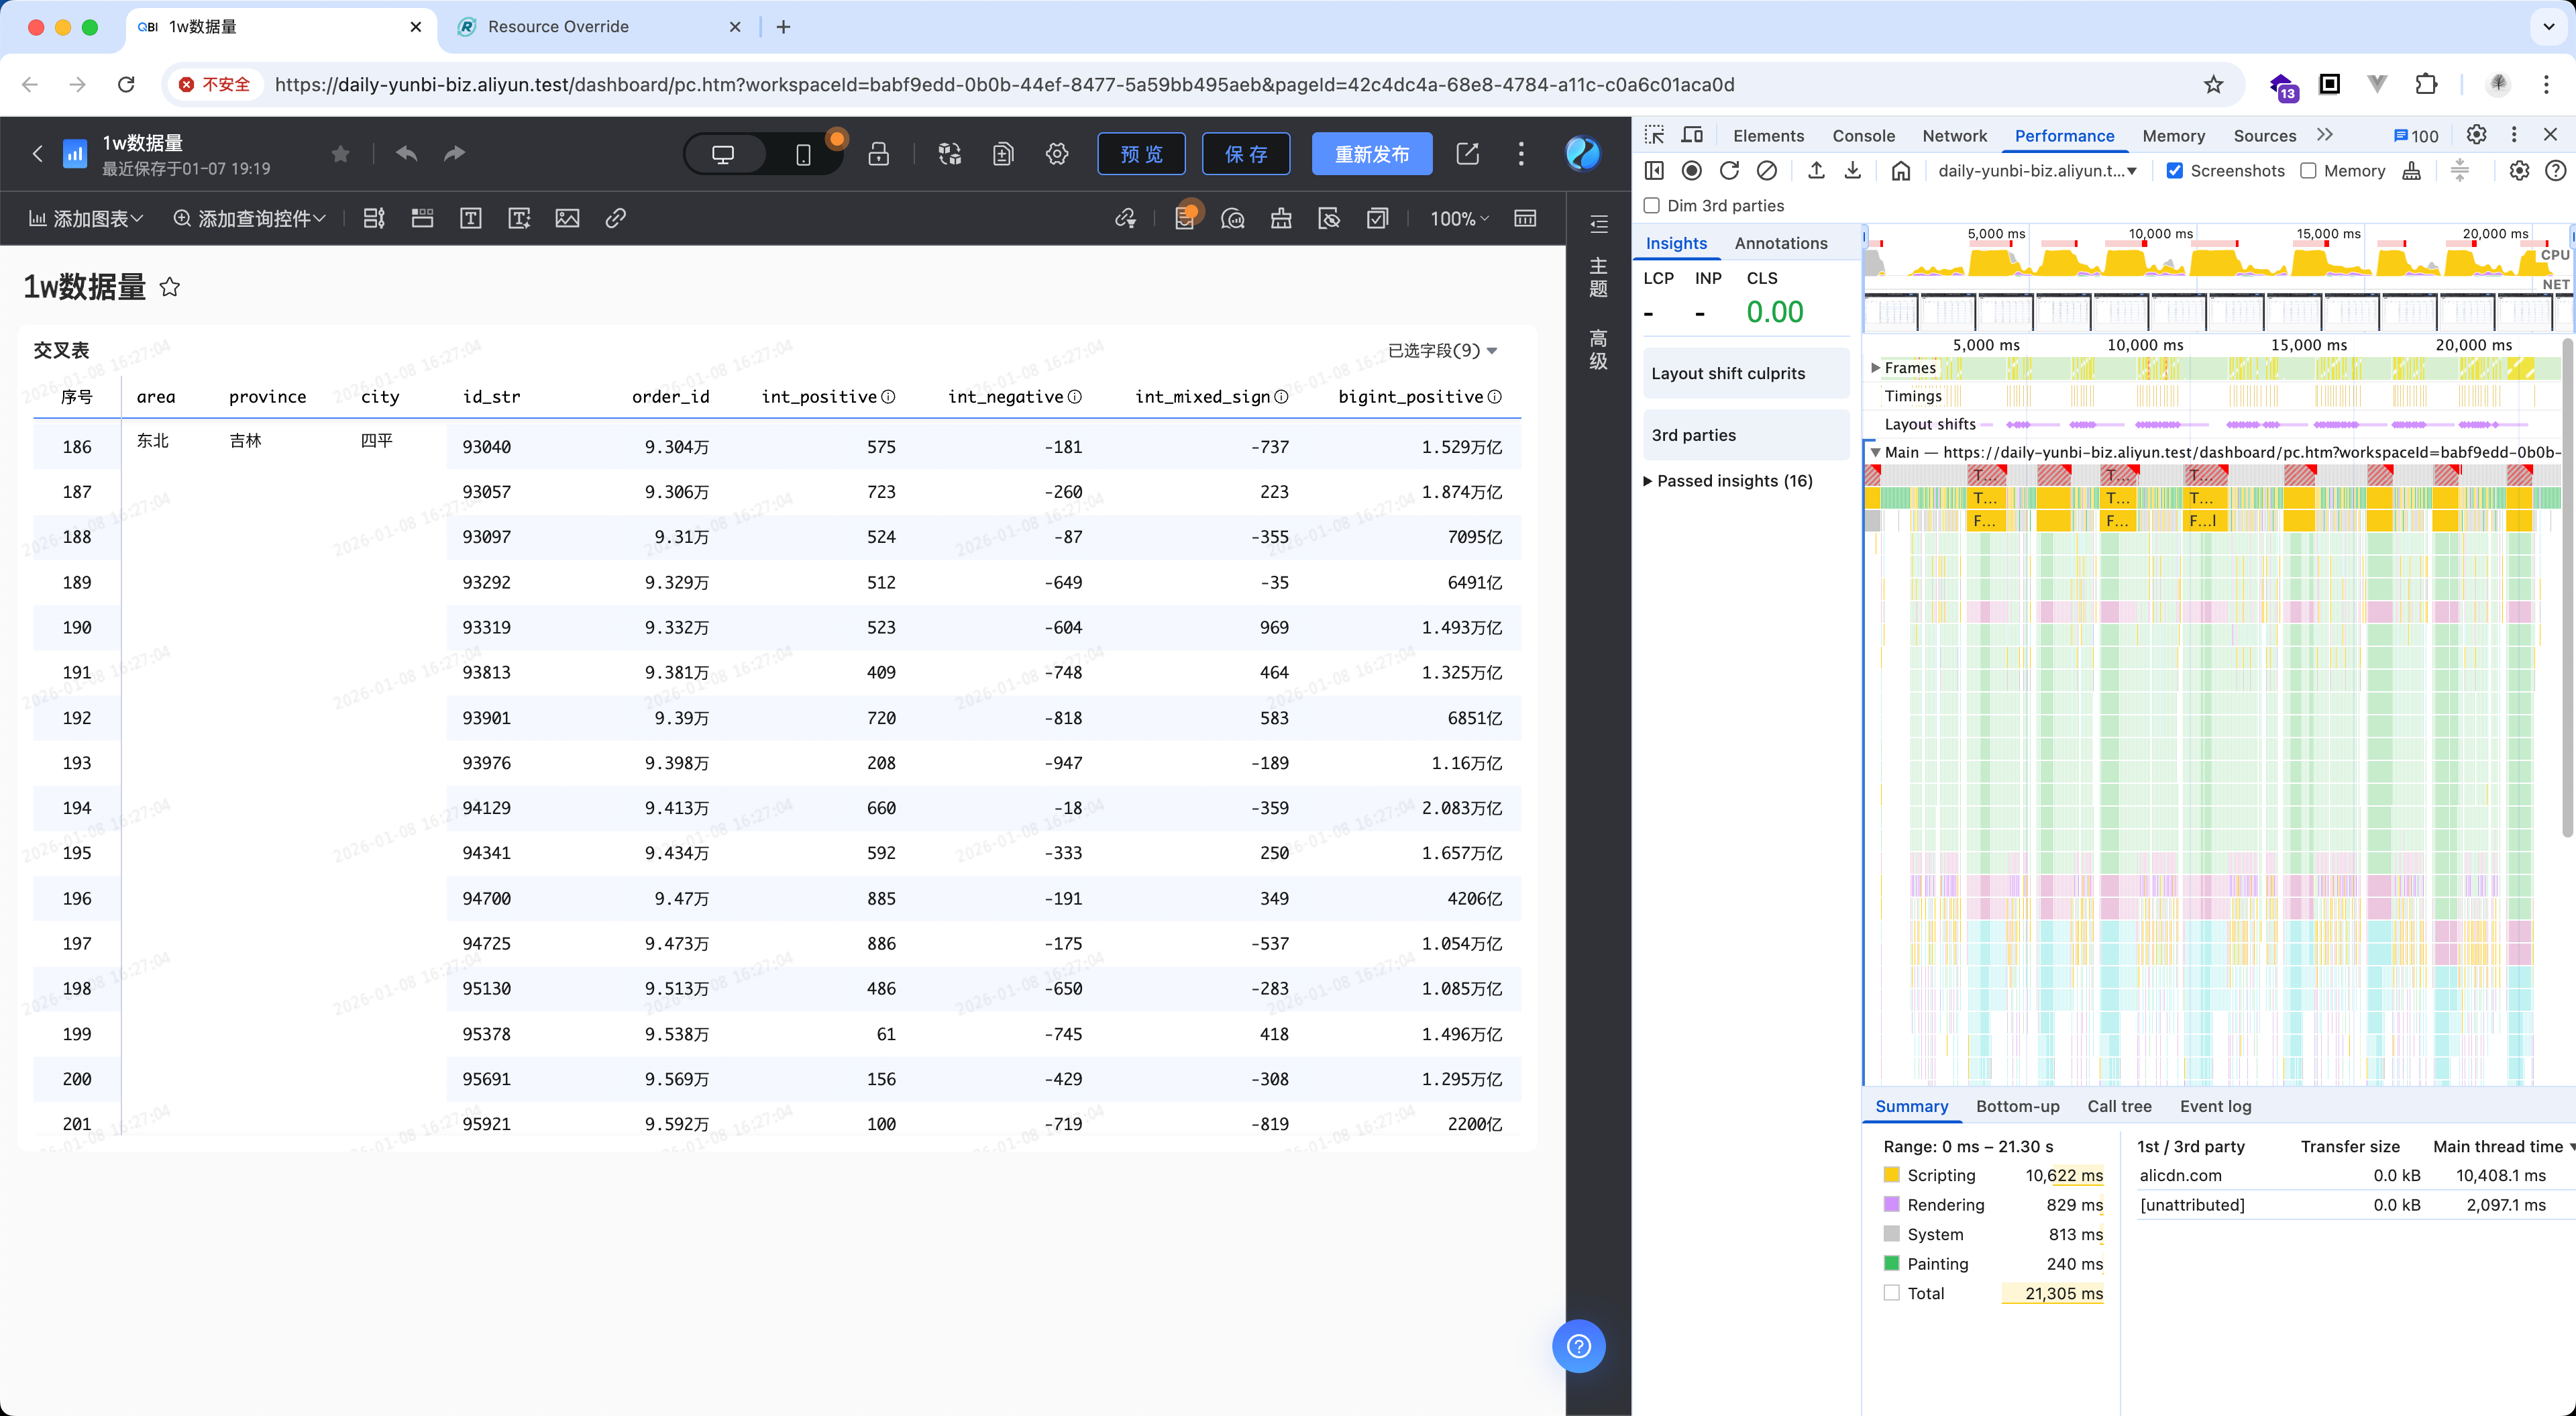Enable the Dim 3rd parties checkbox
The image size is (2576, 1416).
[x=1652, y=206]
